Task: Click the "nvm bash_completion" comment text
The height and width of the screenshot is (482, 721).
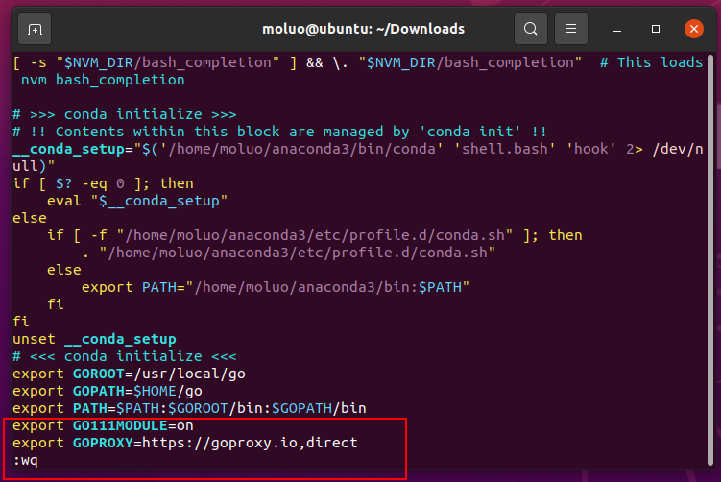Action: 103,80
